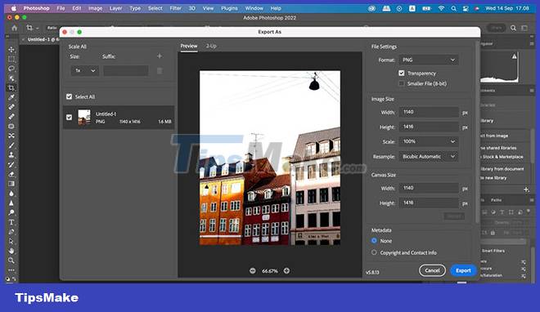540x312 pixels.
Task: Delete the 1x scale row
Action: 160,71
